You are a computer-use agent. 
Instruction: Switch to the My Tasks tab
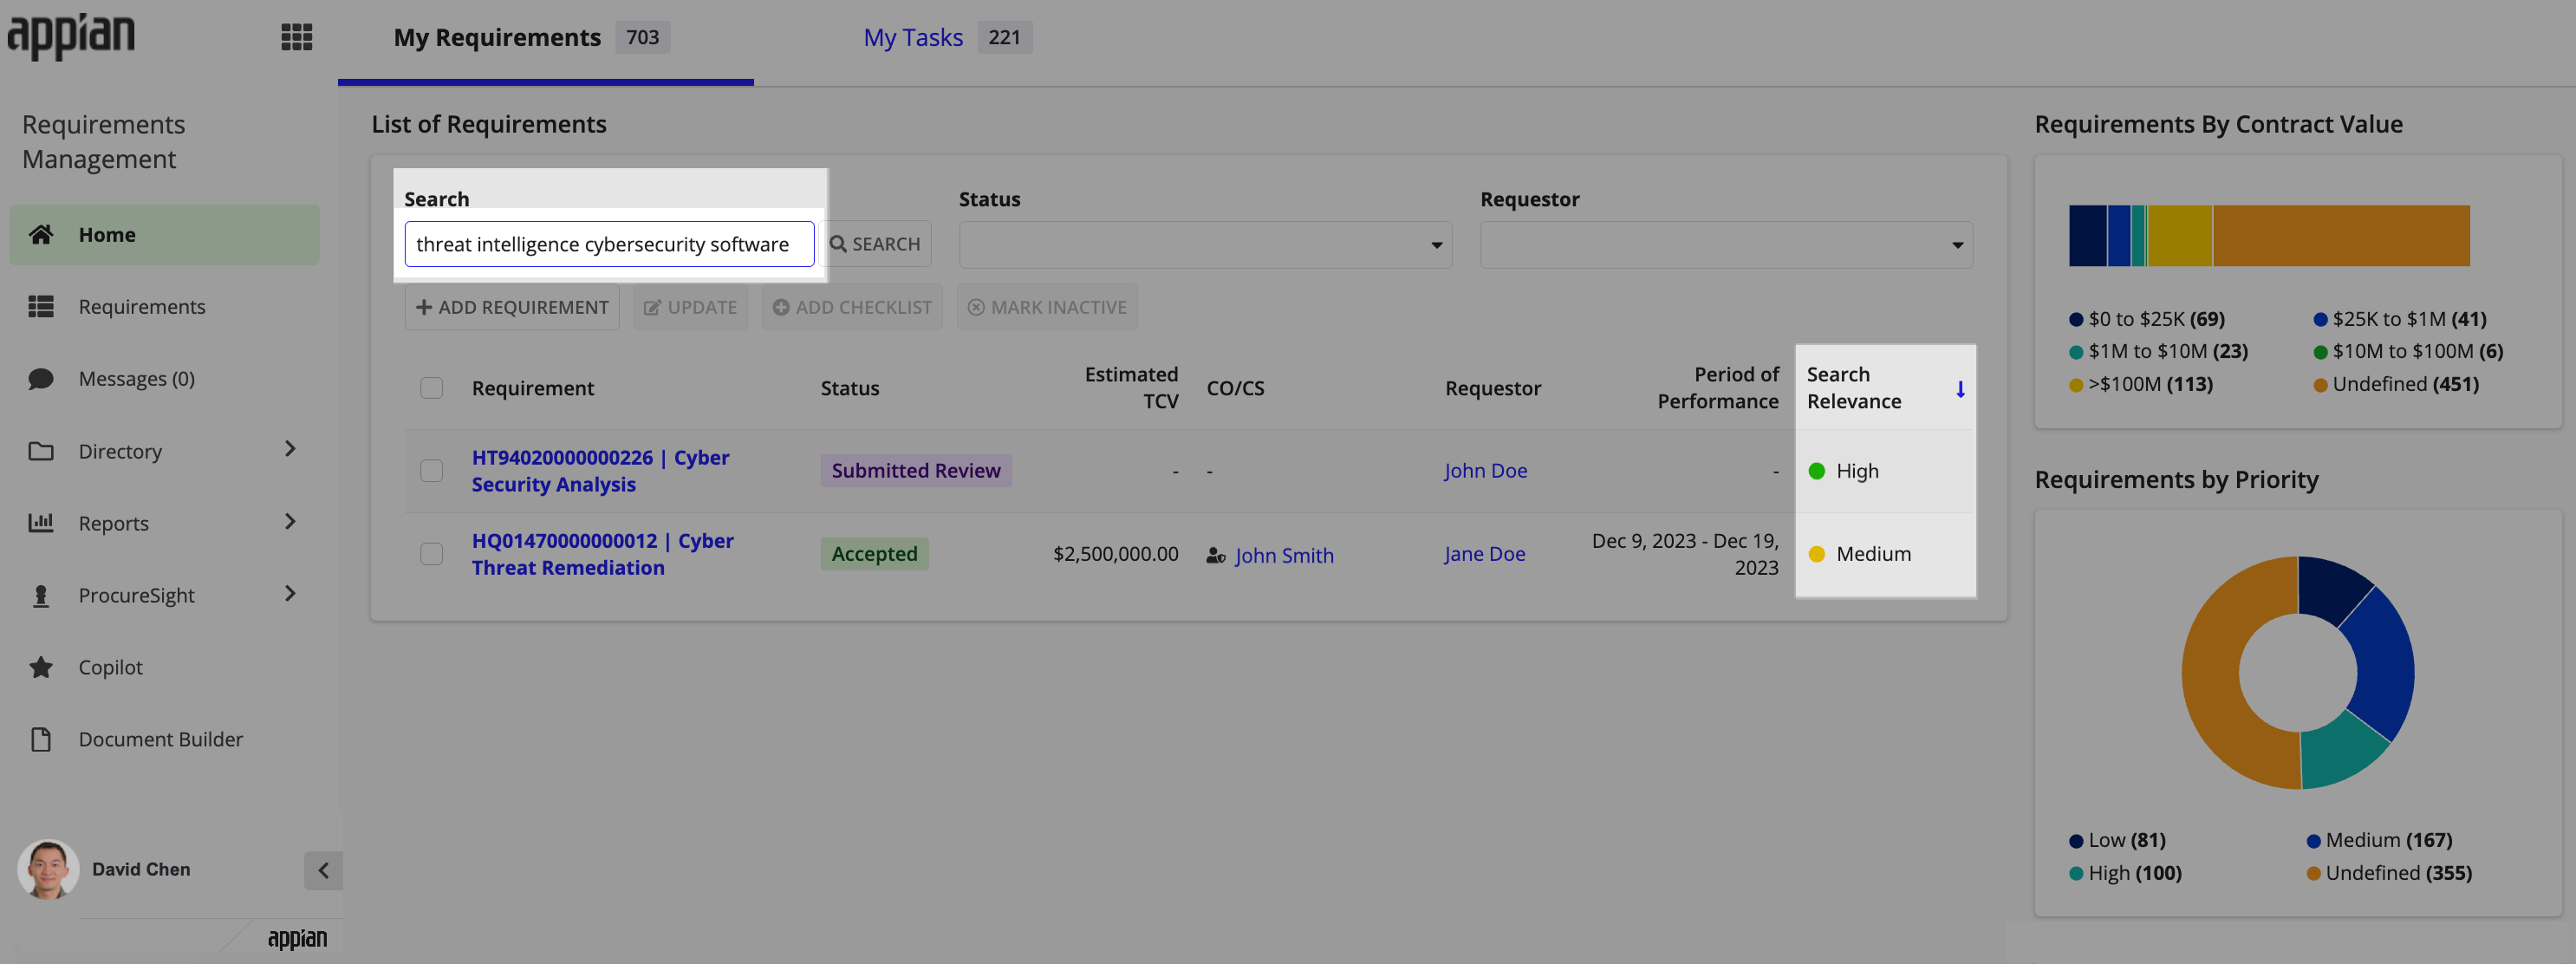click(948, 38)
